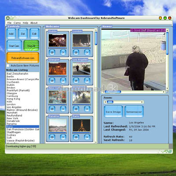Click the @ icon under New York thumbnail
The width and height of the screenshot is (176, 176).
52,109
